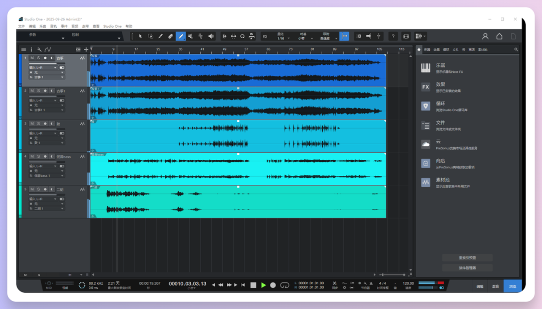
Task: Open the user account icon
Action: pyautogui.click(x=485, y=36)
